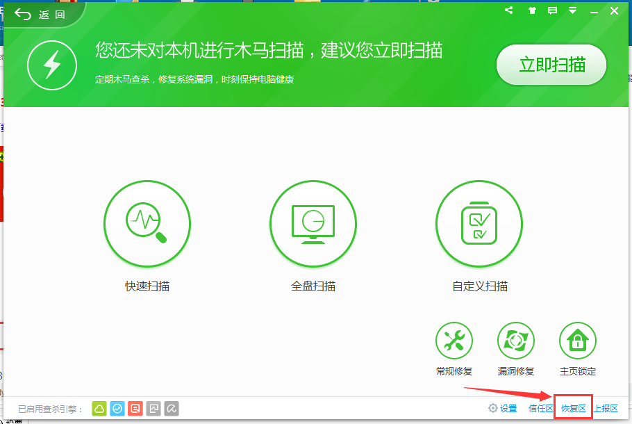632x424 pixels.
Task: Toggle the green cloud scan engine
Action: [99, 409]
